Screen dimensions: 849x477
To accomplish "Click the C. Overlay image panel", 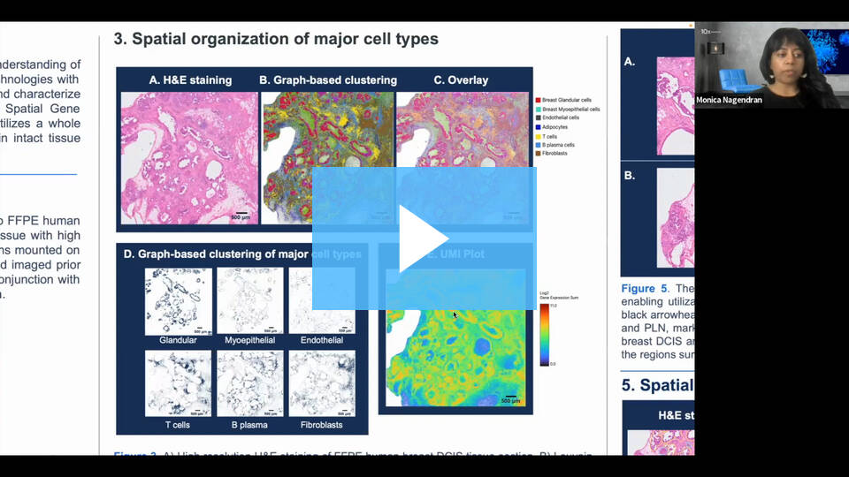I will coord(463,158).
